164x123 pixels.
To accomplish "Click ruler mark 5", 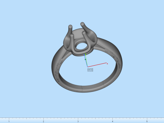I will [147, 121].
